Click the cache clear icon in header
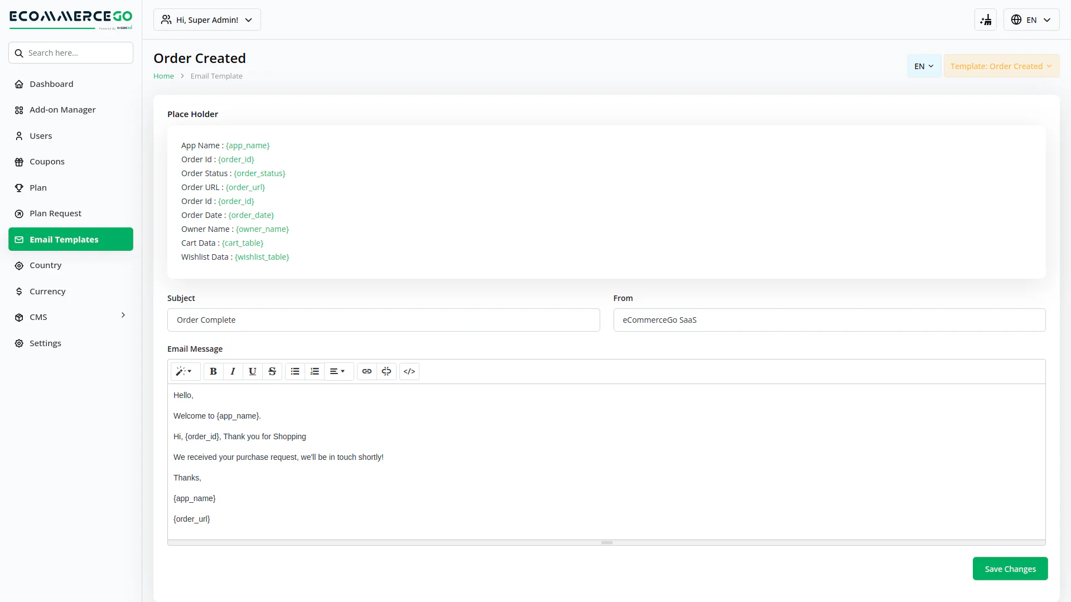Screen dimensions: 1071x602 tap(986, 20)
